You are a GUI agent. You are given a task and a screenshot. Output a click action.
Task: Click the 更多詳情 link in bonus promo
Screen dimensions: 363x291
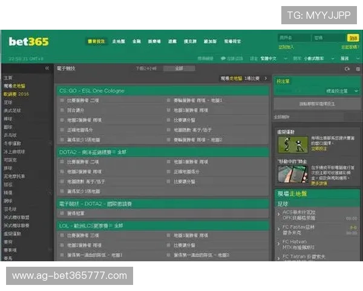(x=319, y=183)
